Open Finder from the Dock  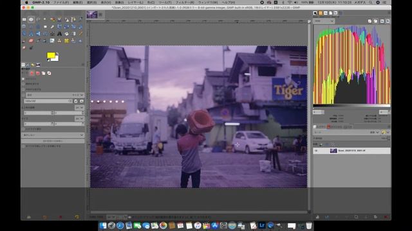[103, 225]
